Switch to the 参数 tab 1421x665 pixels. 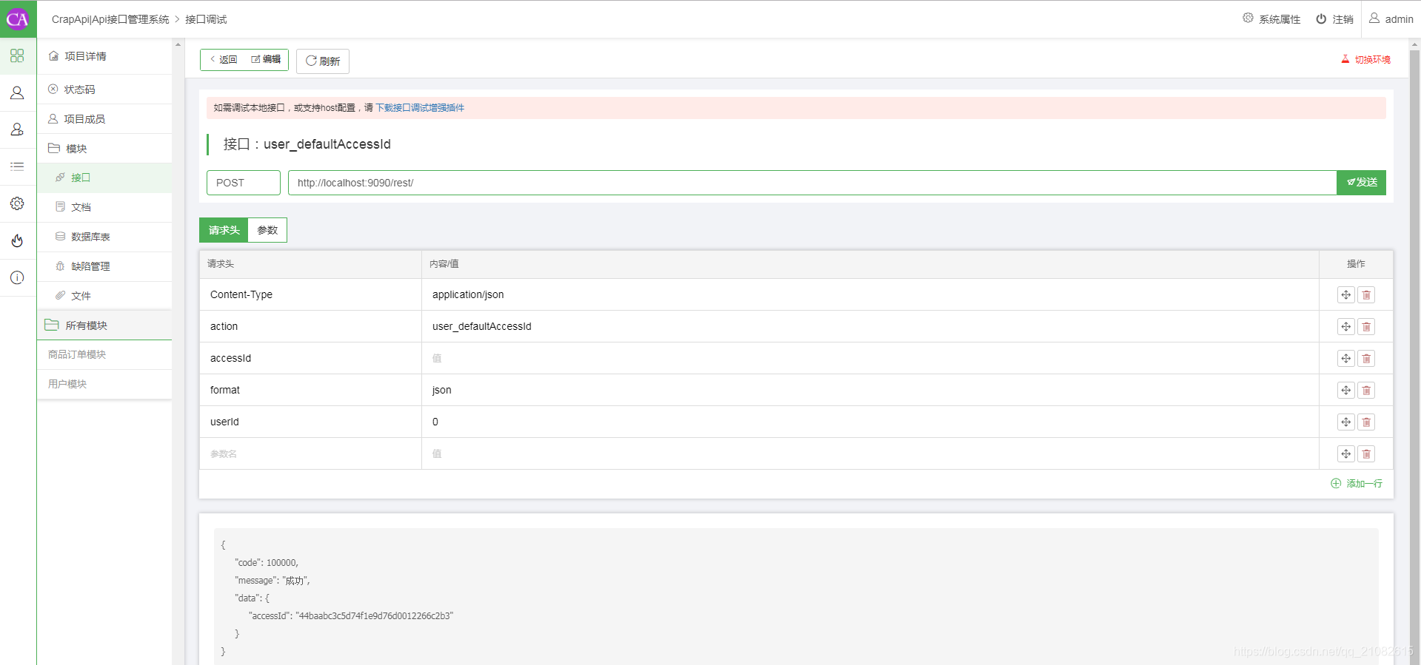tap(267, 230)
